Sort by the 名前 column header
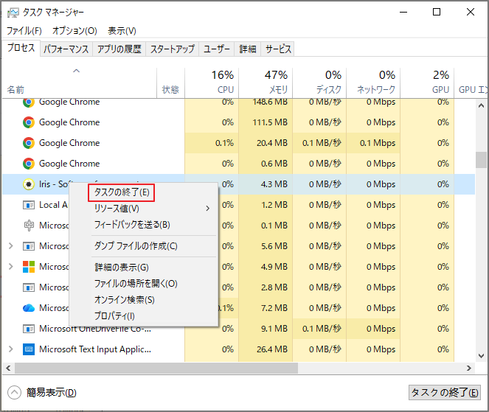 tap(80, 83)
